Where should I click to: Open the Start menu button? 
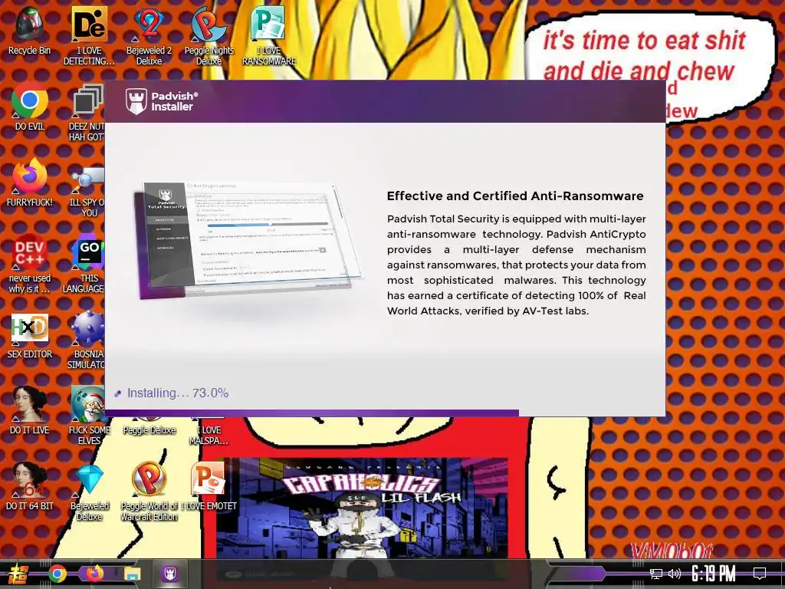point(18,574)
